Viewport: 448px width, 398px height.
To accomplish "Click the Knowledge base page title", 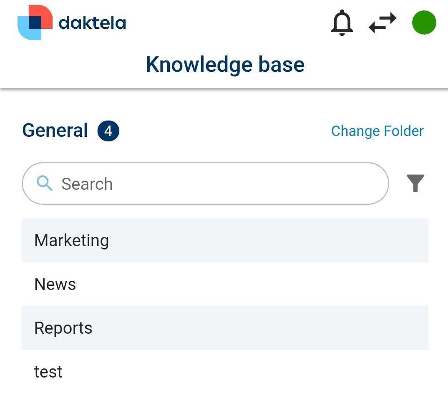I will (225, 65).
